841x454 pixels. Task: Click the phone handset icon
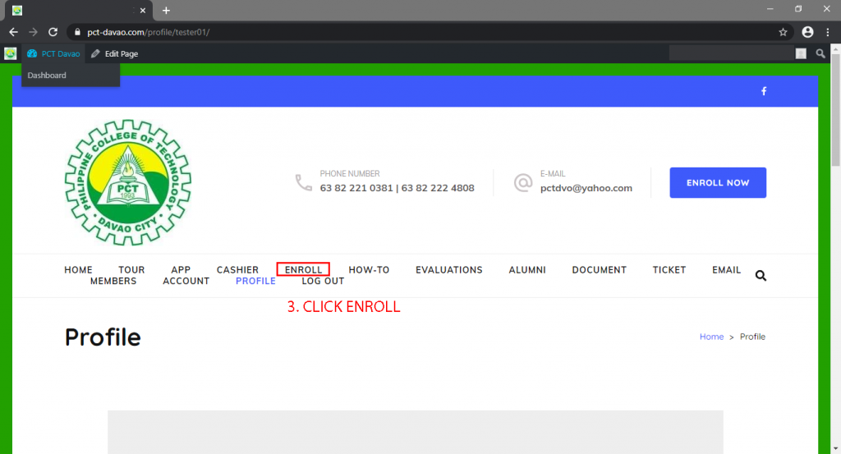[304, 182]
